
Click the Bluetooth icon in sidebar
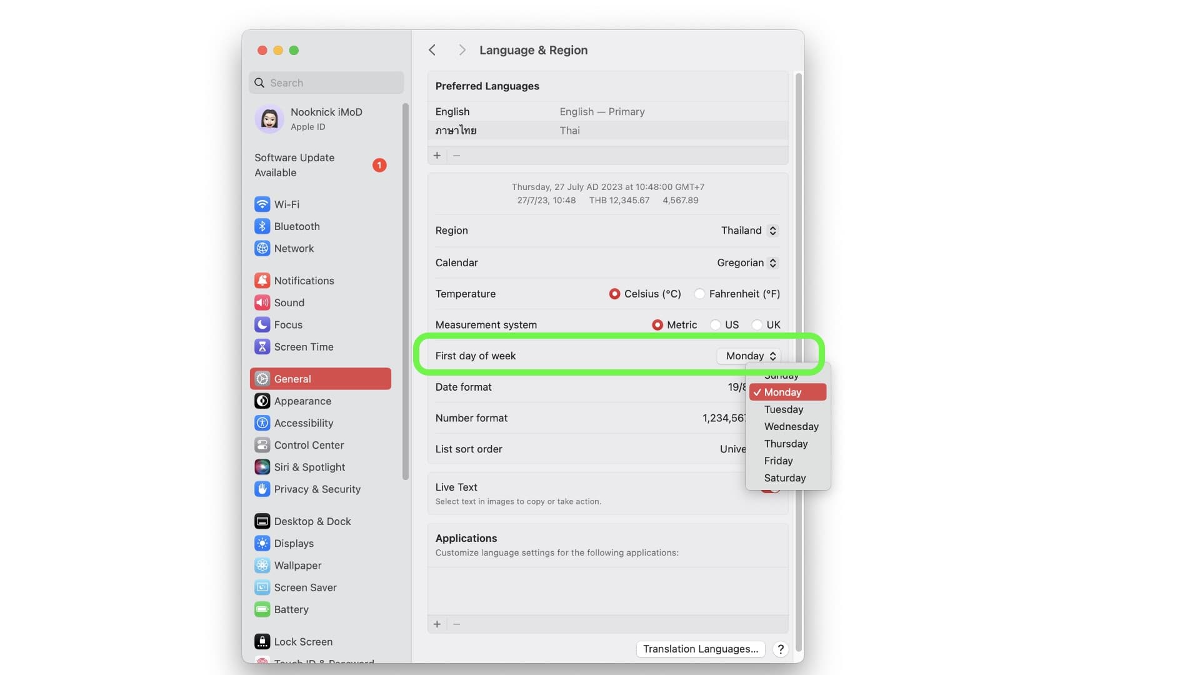(x=262, y=226)
